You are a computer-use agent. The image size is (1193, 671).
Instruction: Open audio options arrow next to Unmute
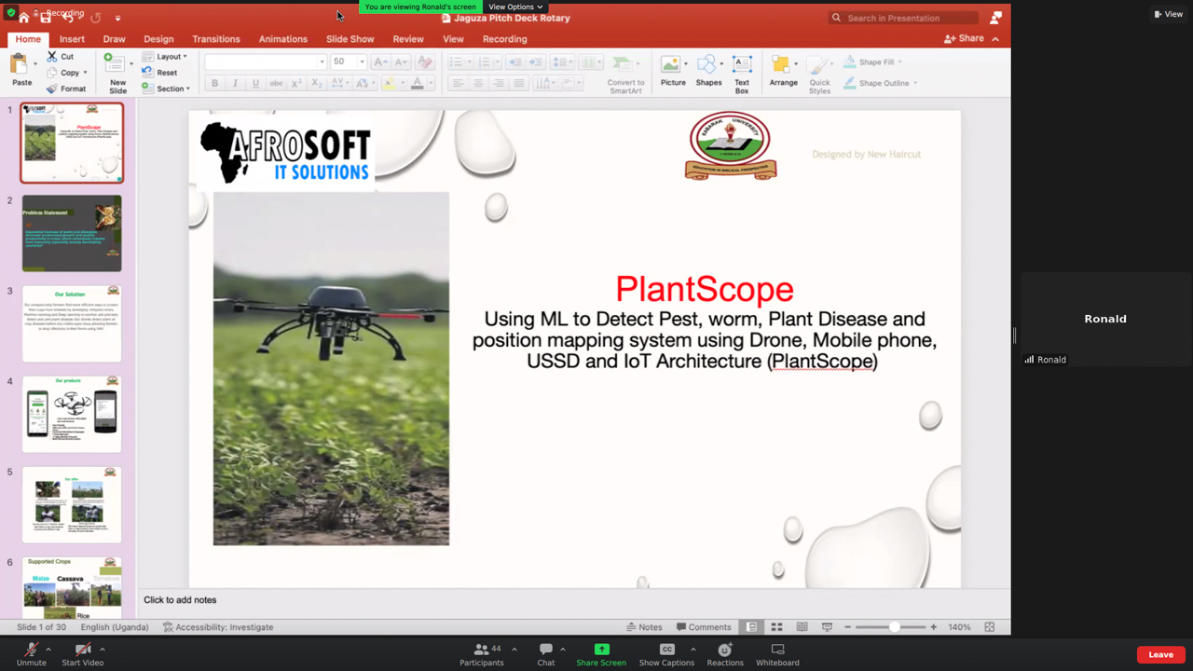[48, 650]
